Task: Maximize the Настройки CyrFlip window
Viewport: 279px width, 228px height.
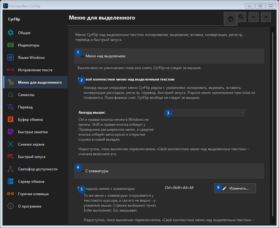Action: pyautogui.click(x=260, y=6)
